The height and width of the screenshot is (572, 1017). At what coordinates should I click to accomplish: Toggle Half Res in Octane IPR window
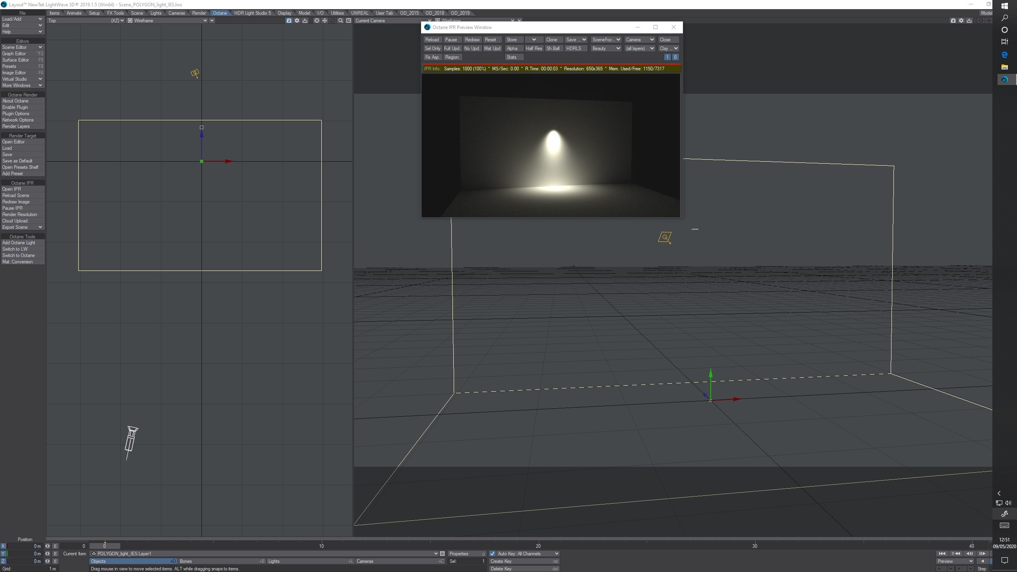click(x=534, y=48)
